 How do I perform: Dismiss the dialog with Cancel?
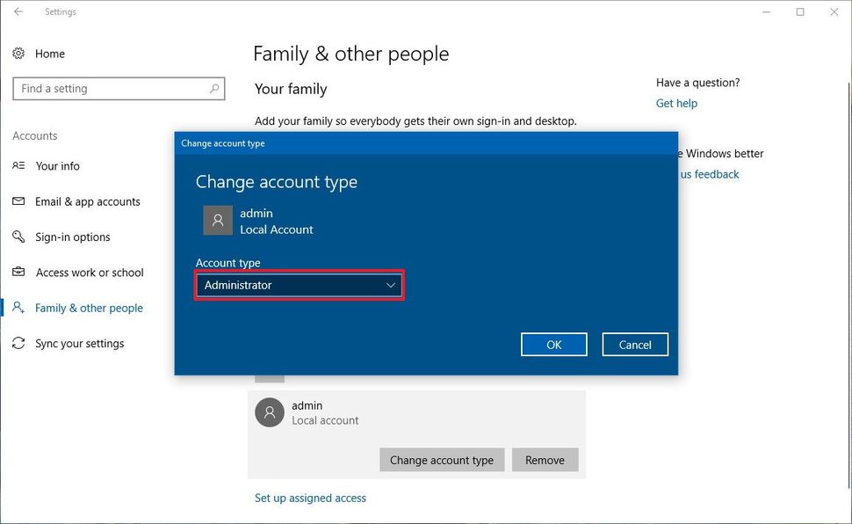[634, 344]
